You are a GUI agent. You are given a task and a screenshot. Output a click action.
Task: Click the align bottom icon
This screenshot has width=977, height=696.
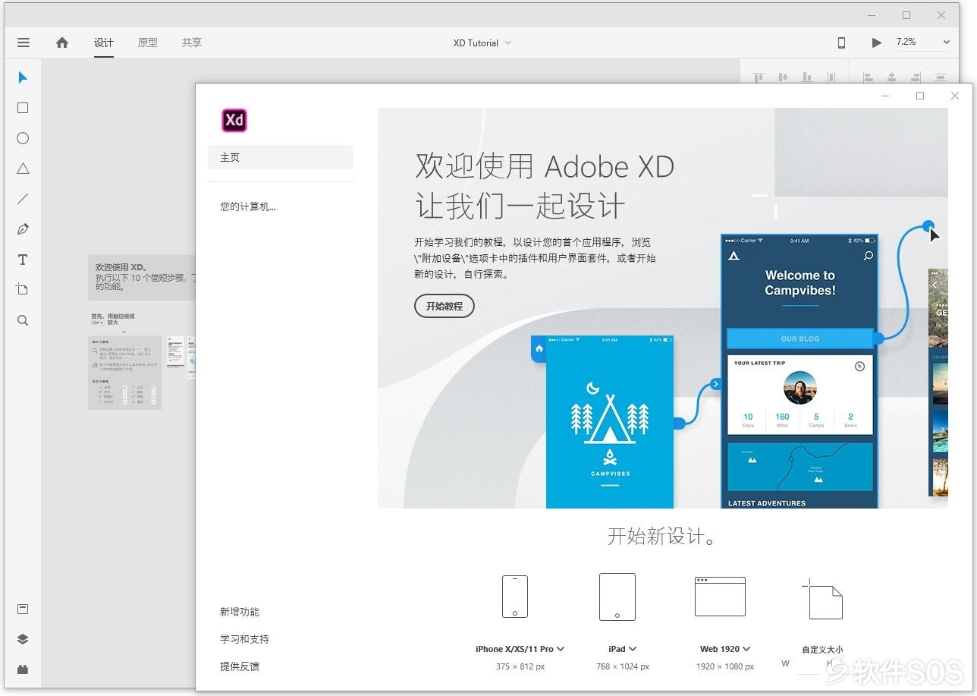806,77
